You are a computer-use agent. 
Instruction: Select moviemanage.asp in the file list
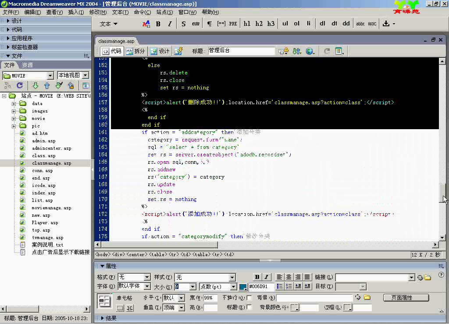[52, 208]
